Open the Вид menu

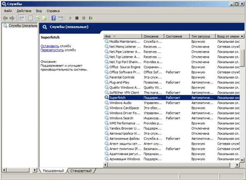click(x=39, y=11)
